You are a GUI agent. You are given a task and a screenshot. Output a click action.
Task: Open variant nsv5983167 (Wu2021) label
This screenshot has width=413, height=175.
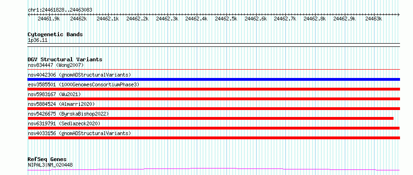(54, 94)
